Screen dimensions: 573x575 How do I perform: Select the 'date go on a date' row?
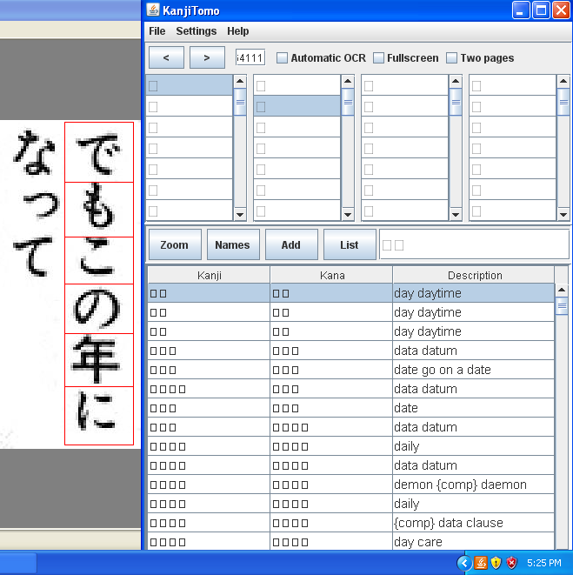(x=350, y=370)
